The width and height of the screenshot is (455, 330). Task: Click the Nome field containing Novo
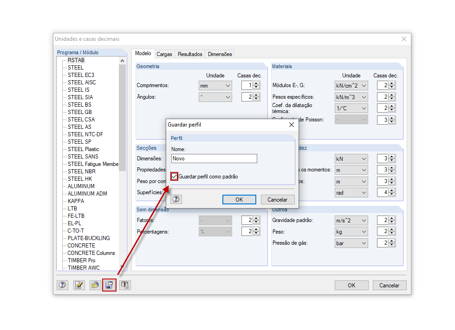[214, 159]
